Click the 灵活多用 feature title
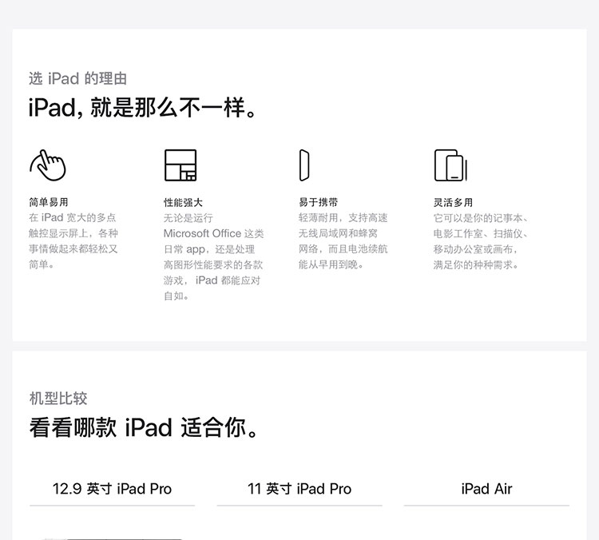Viewport: 599px width, 540px height. [453, 202]
